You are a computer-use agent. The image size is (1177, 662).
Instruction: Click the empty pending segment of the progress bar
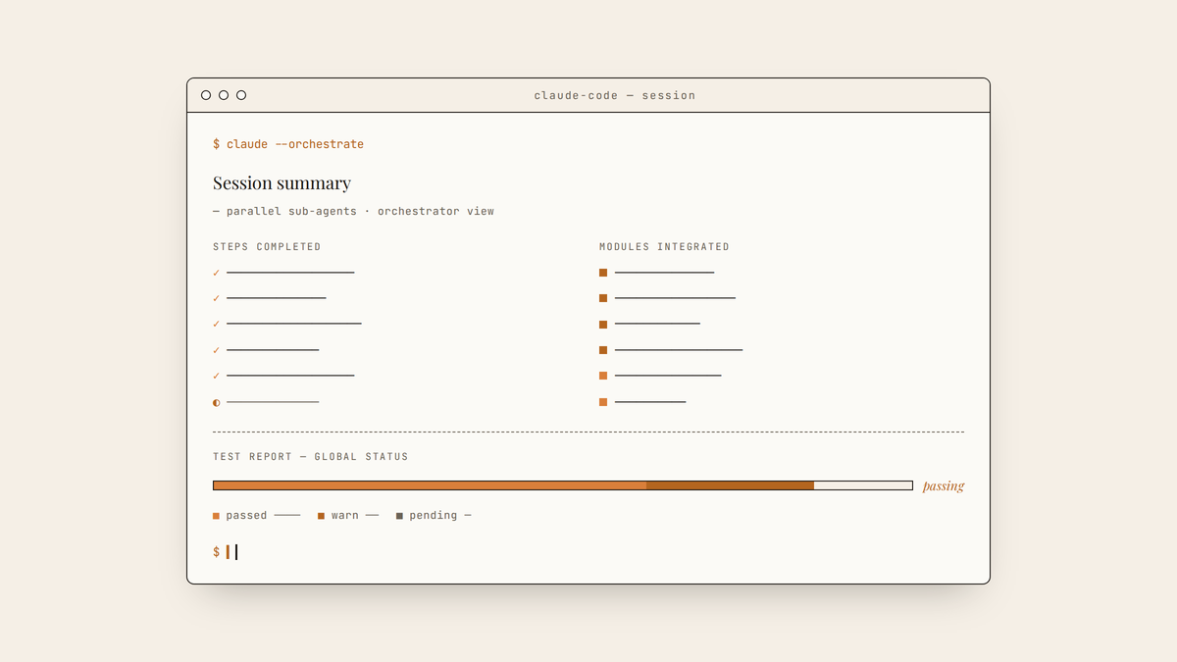click(x=863, y=485)
